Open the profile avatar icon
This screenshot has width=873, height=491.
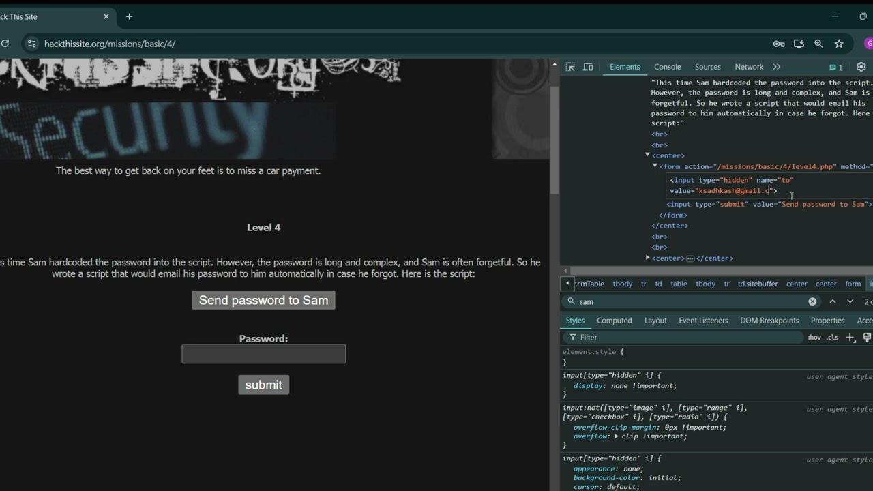868,44
